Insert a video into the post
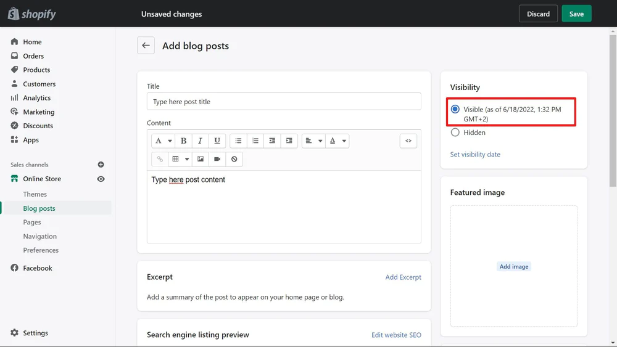Screen dimensions: 617x347 tap(217, 159)
